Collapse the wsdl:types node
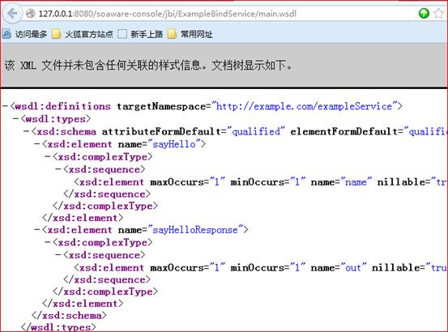Image resolution: width=448 pixels, height=332 pixels. [16, 119]
